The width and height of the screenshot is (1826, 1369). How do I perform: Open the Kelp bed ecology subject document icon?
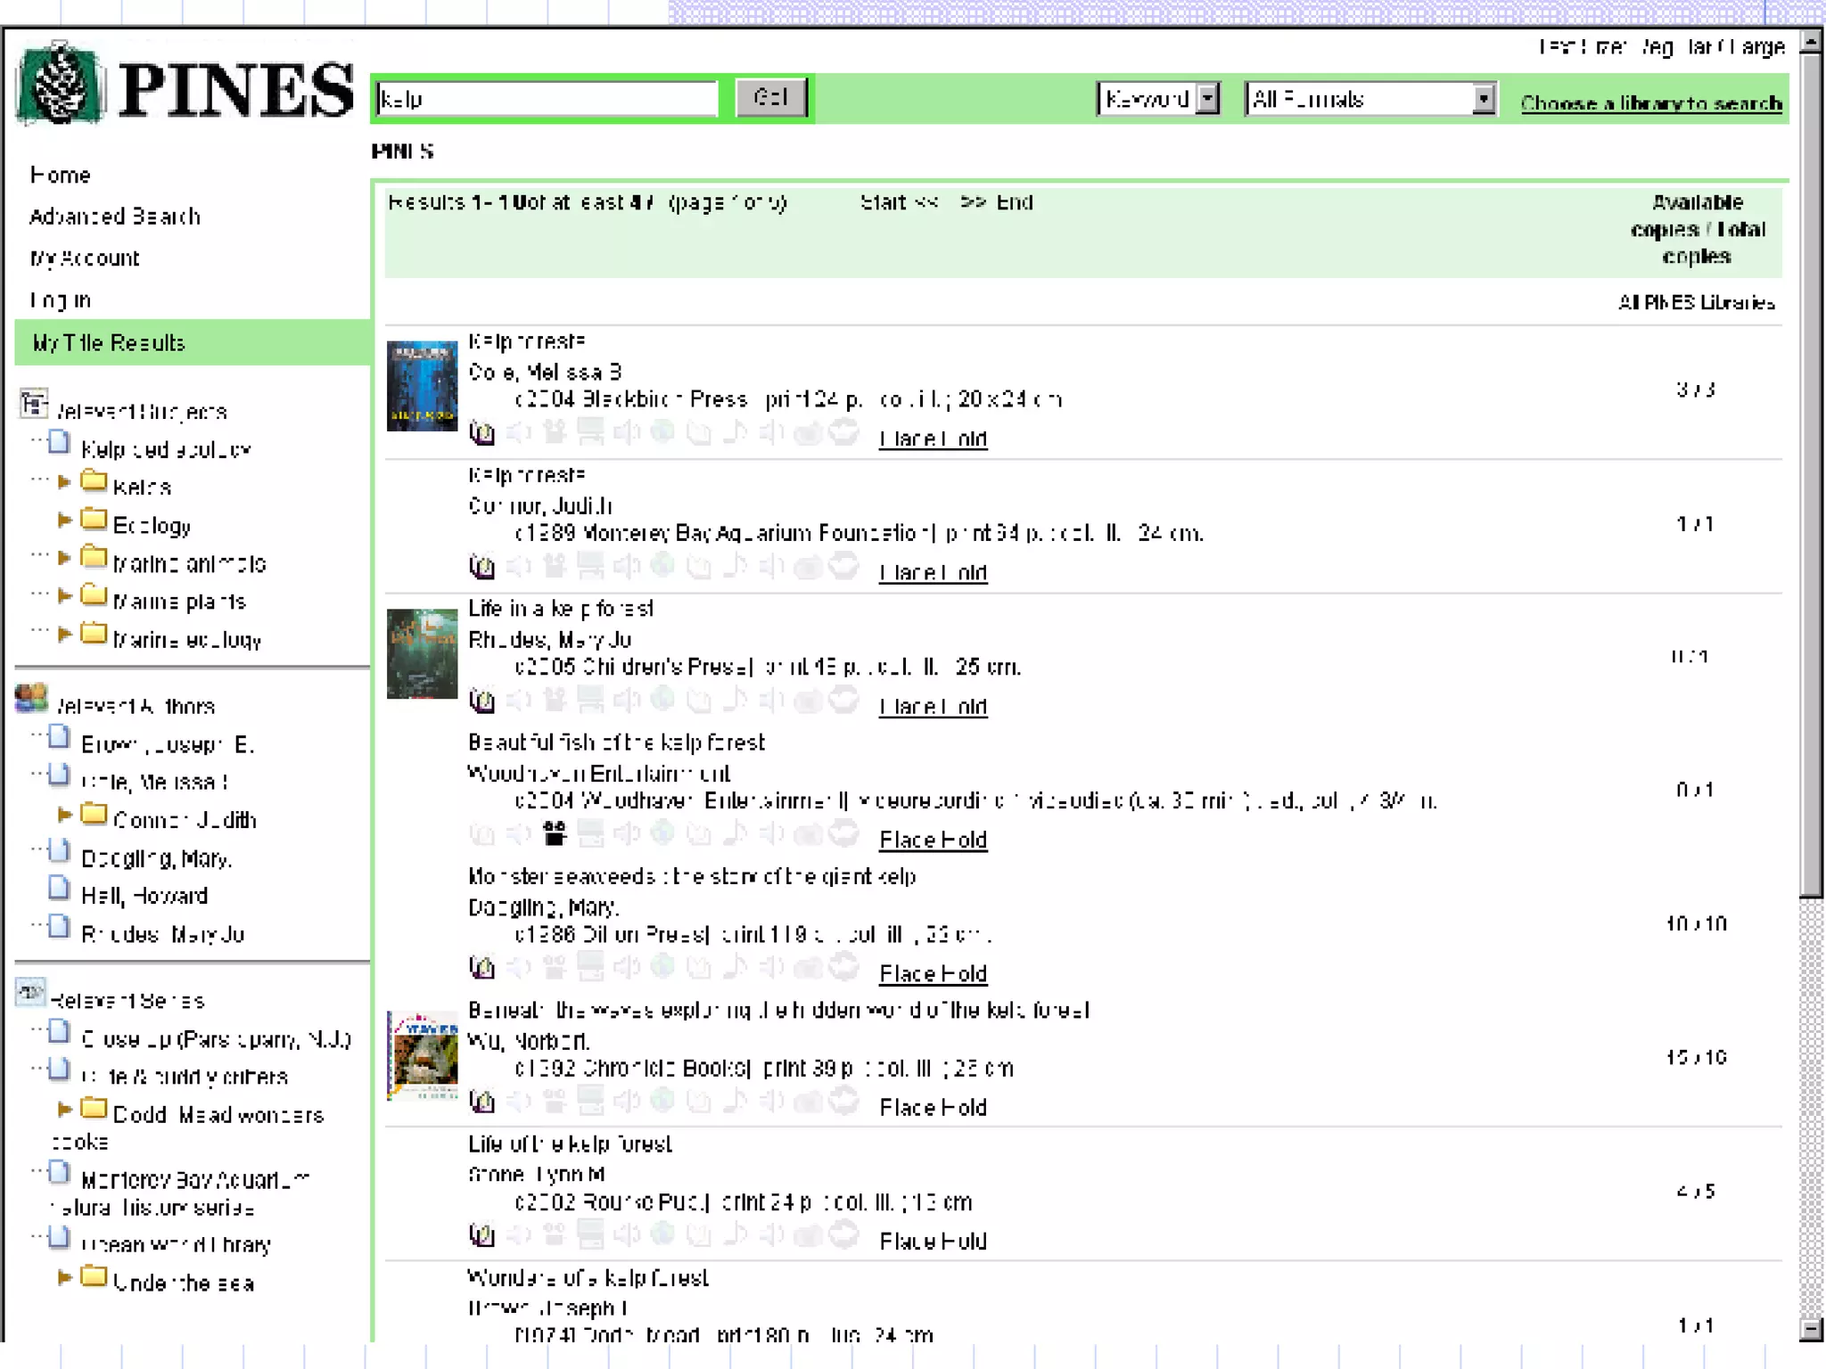[x=60, y=443]
